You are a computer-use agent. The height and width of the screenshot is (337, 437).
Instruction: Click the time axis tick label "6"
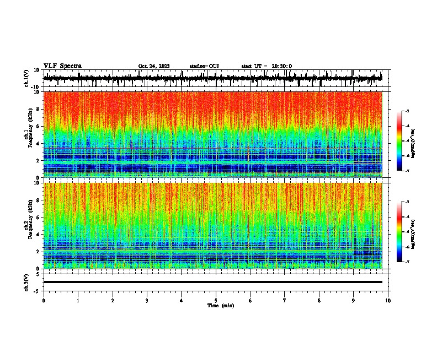pyautogui.click(x=251, y=301)
